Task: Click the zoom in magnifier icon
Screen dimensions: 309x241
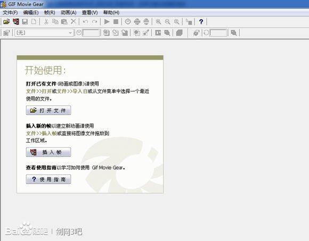Action: click(x=158, y=21)
